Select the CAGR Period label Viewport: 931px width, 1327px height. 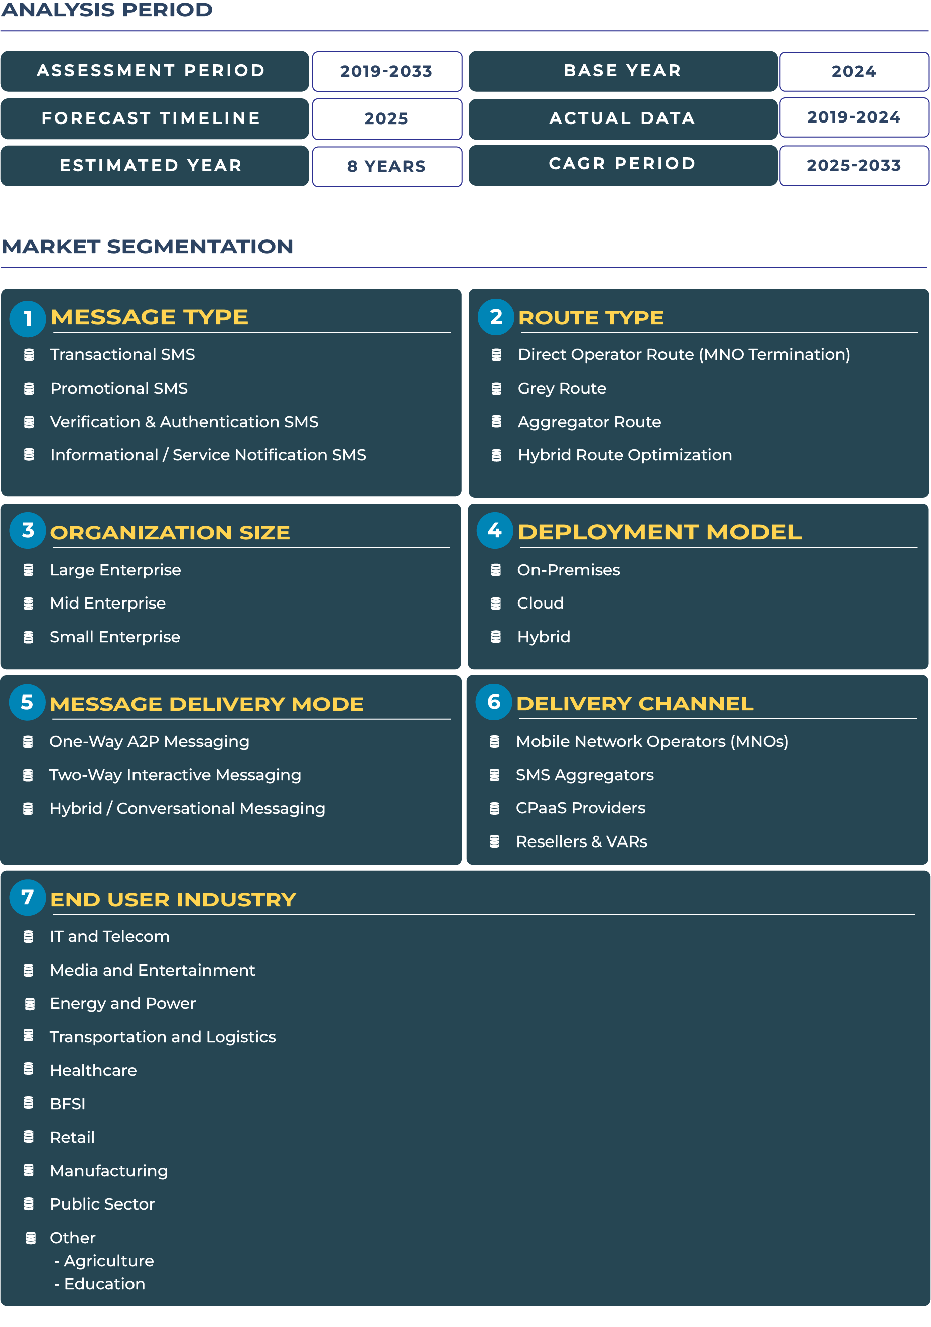click(622, 165)
